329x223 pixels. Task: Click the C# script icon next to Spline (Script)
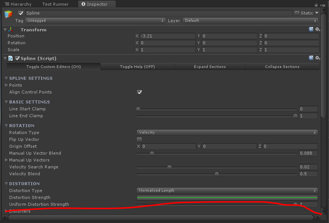10,58
